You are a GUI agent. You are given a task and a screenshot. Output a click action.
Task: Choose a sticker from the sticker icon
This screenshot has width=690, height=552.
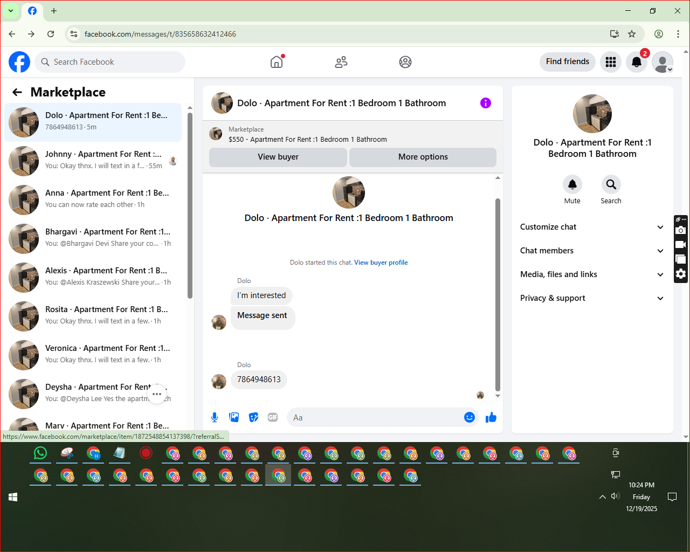(x=253, y=417)
